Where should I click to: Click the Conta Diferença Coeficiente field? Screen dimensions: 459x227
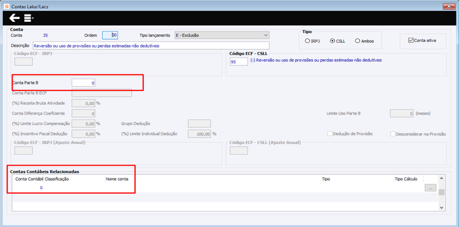point(83,113)
